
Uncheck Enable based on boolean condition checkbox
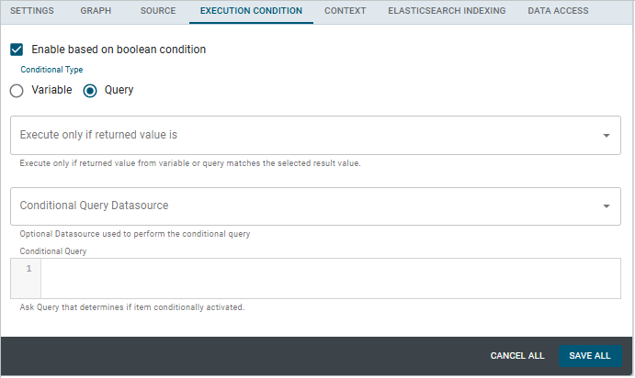point(17,50)
